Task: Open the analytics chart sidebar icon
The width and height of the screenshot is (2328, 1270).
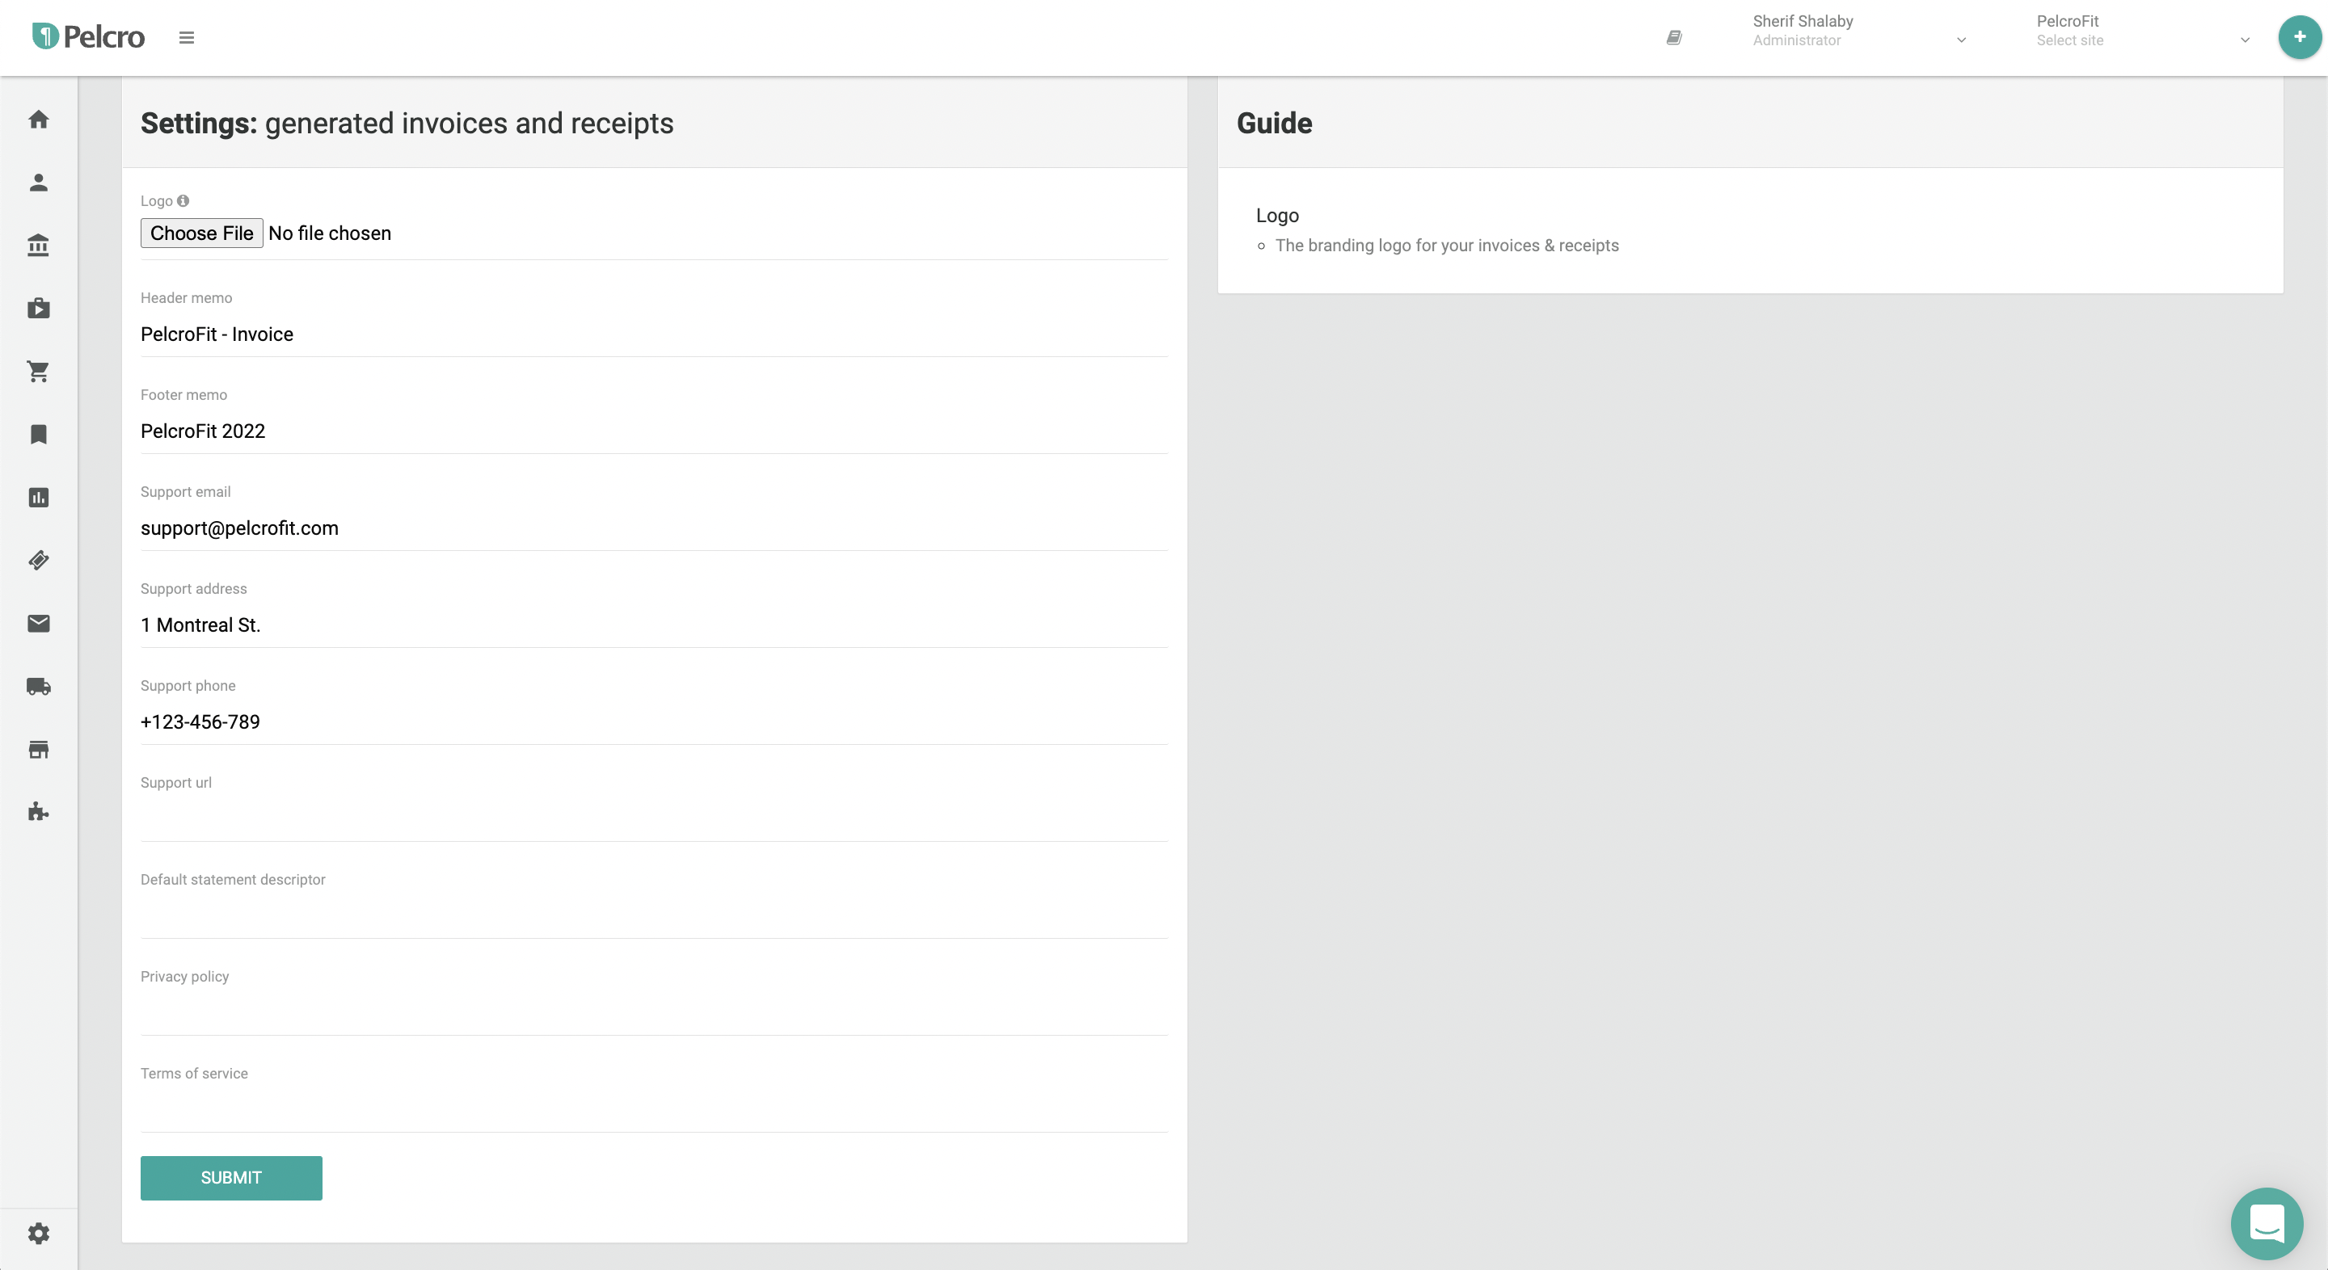Action: click(x=38, y=498)
